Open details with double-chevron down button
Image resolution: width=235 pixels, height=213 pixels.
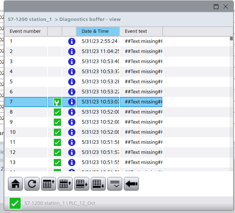(x=115, y=184)
